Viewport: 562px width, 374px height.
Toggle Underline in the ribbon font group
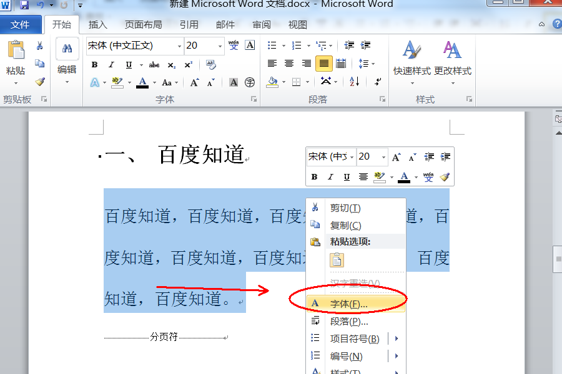[129, 65]
